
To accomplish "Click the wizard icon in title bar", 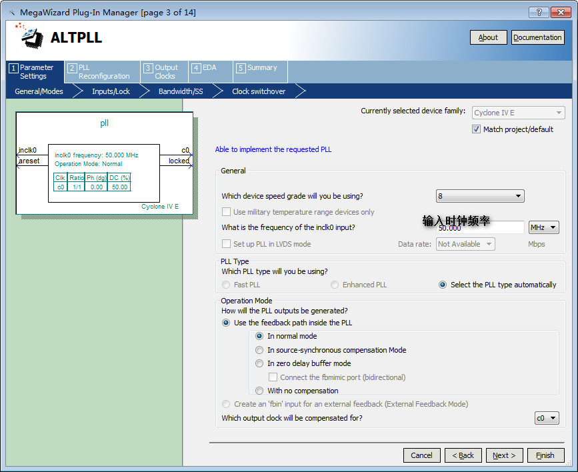I will (x=12, y=13).
